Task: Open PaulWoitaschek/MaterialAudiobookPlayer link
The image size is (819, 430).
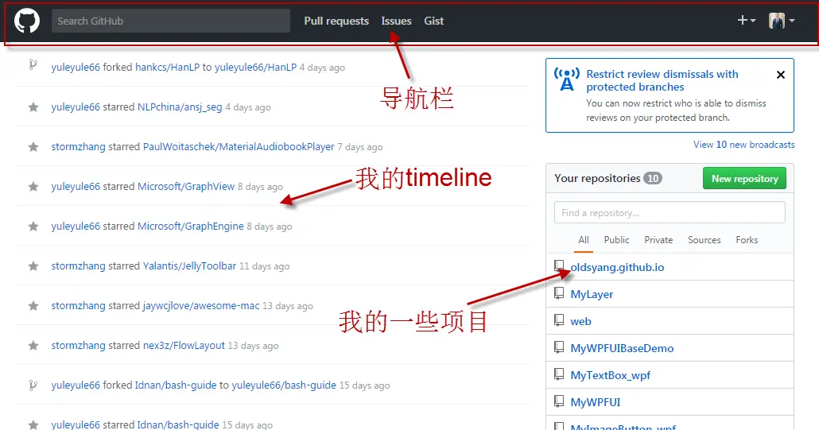Action: click(239, 146)
